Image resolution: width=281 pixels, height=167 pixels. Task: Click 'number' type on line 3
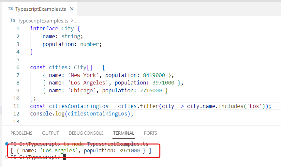[90, 44]
